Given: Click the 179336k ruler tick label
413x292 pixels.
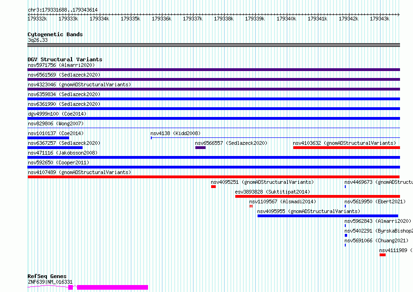Looking at the screenshot, I should [161, 19].
